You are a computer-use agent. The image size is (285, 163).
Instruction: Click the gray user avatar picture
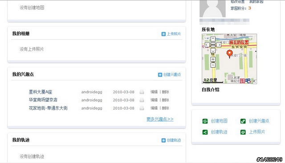tap(212, 9)
